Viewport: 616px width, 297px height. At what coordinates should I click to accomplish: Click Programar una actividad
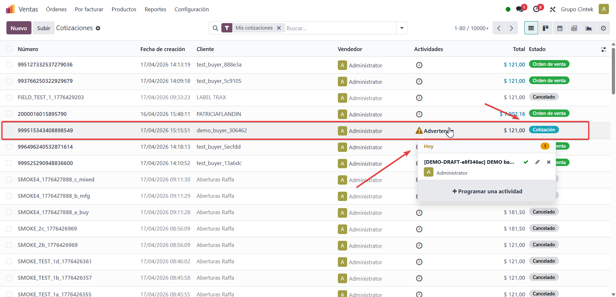coord(487,191)
